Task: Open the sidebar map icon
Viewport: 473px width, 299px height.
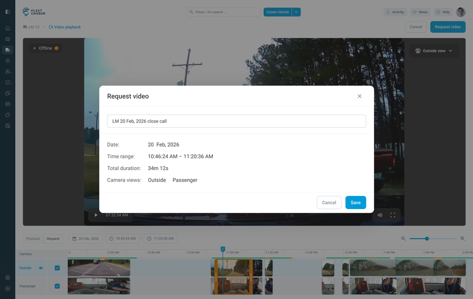Action: tap(7, 39)
